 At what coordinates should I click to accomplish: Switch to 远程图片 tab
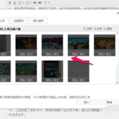tap(19, 21)
